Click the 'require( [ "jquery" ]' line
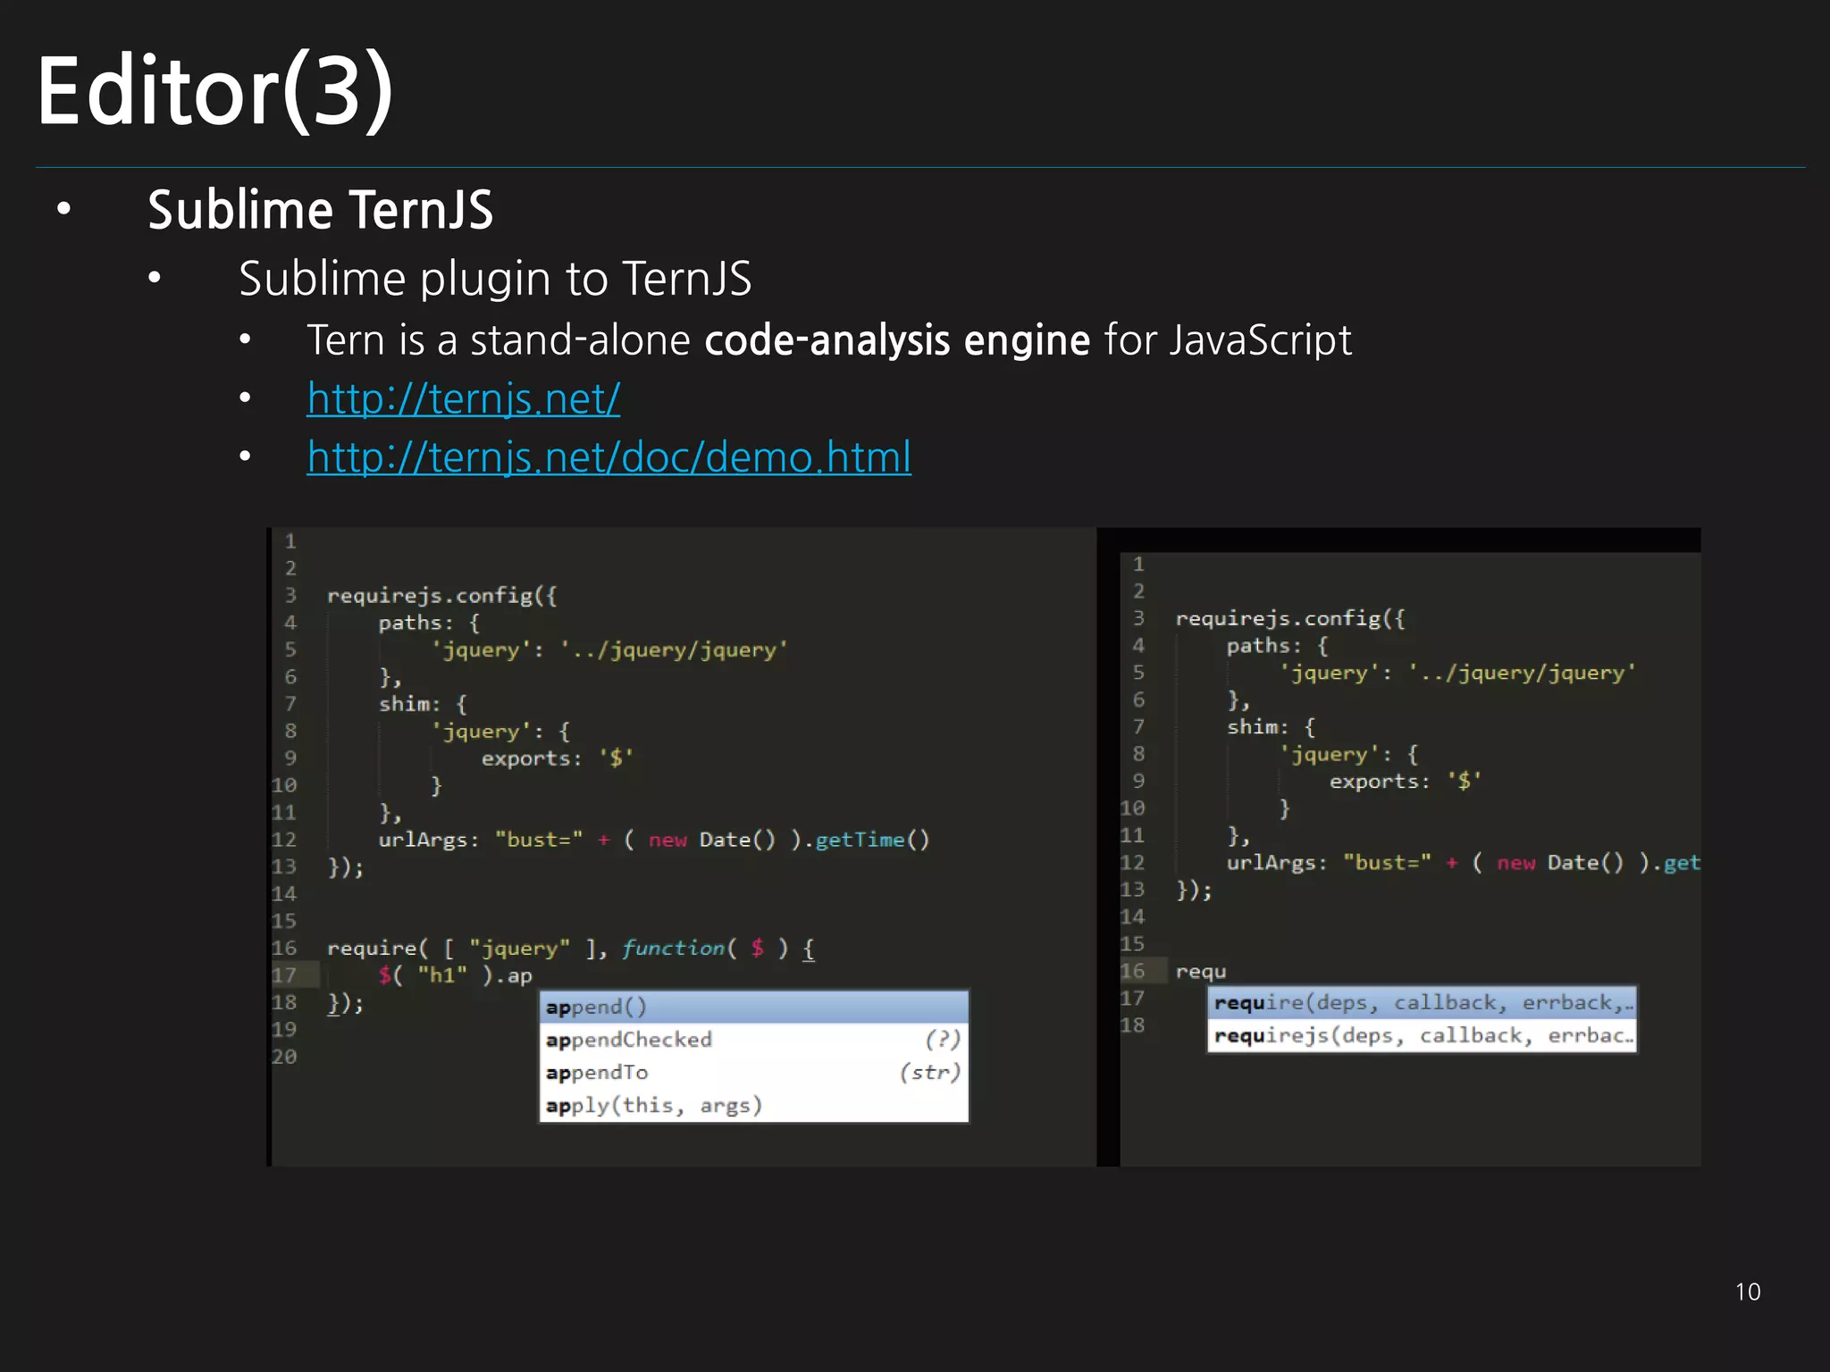 coord(570,949)
